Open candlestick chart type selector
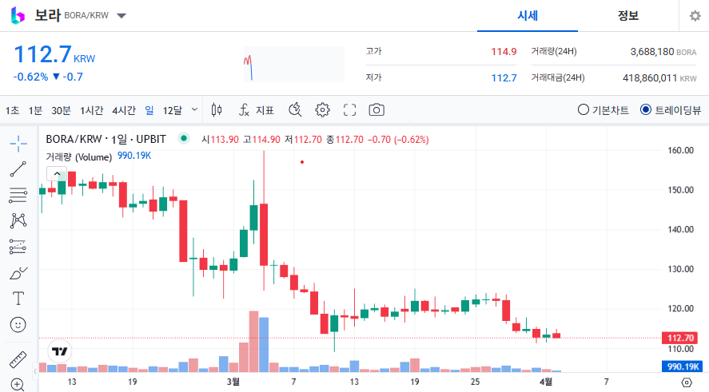The image size is (709, 392). (x=217, y=109)
